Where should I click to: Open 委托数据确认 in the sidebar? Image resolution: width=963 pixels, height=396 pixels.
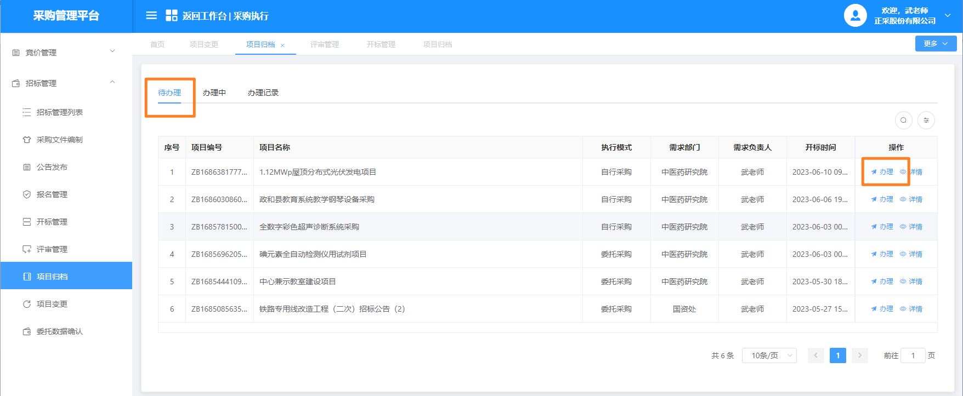59,331
